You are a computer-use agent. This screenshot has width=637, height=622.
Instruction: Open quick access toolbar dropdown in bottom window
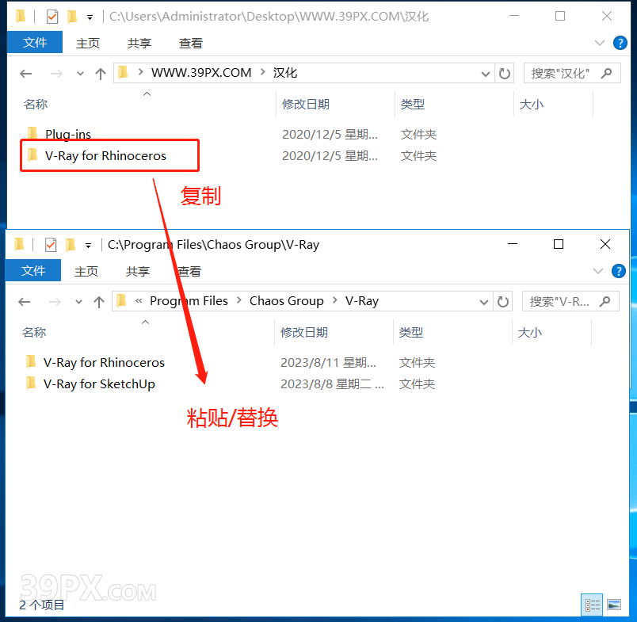click(x=88, y=245)
